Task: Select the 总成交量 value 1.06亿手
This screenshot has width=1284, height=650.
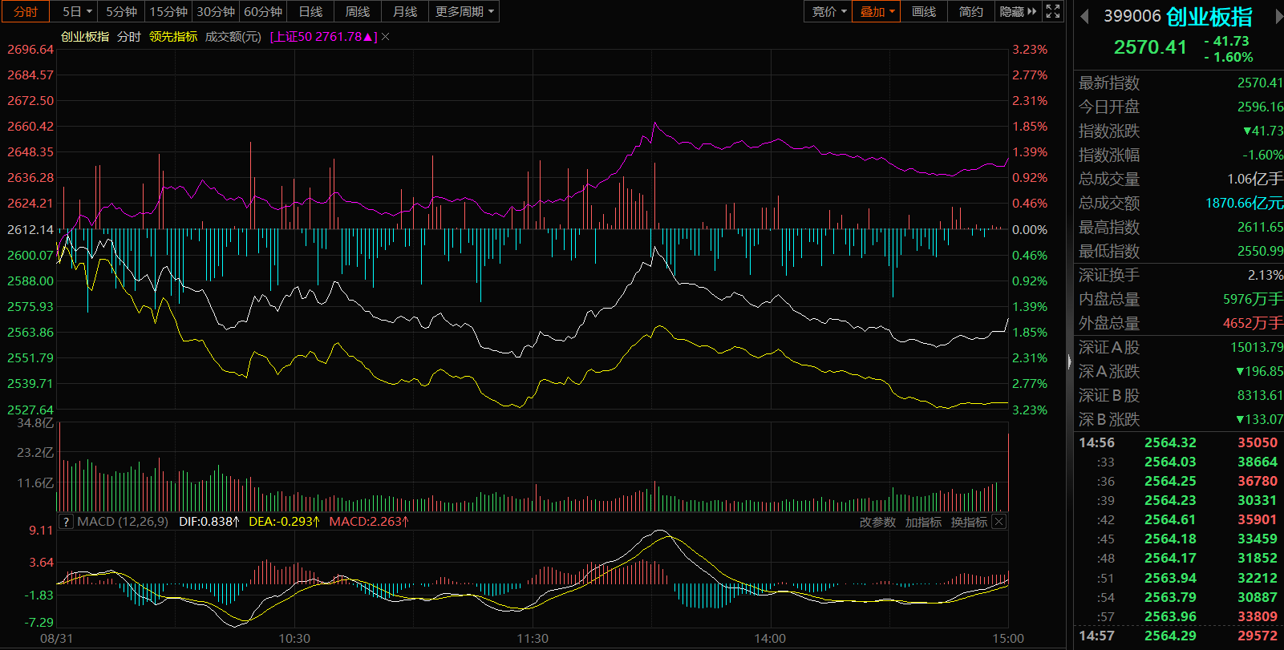Action: [1255, 179]
